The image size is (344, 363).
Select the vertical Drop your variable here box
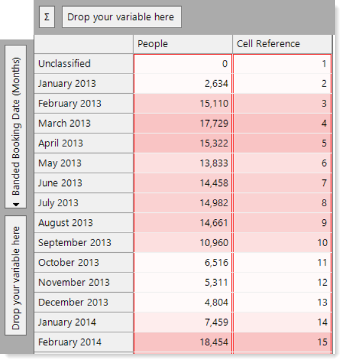(x=16, y=275)
